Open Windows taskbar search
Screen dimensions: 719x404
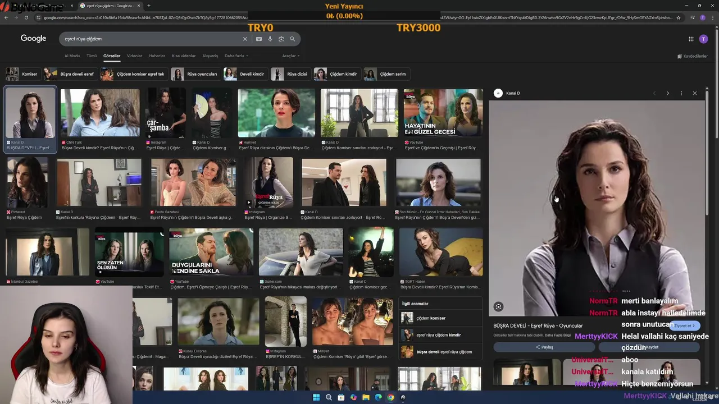point(329,397)
